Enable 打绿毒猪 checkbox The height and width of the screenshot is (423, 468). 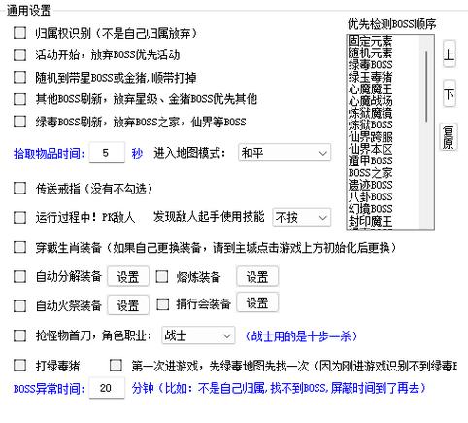tap(19, 366)
